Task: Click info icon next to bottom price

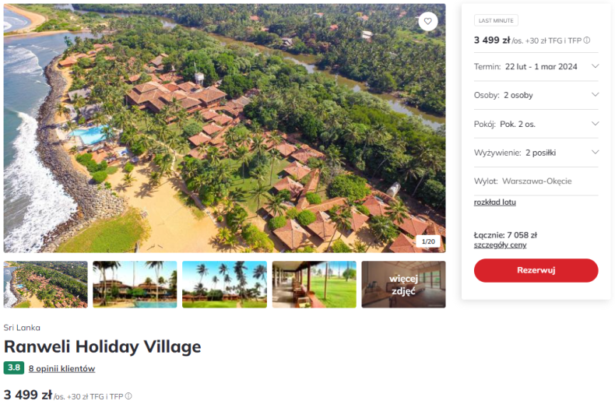Action: click(128, 396)
